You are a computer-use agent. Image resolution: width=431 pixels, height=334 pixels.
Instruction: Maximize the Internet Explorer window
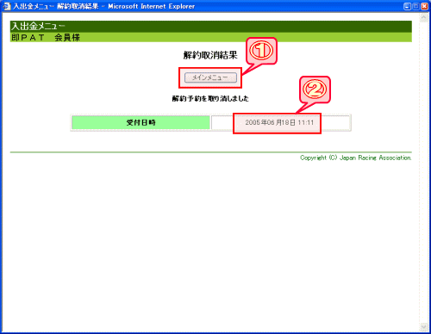tap(415, 6)
